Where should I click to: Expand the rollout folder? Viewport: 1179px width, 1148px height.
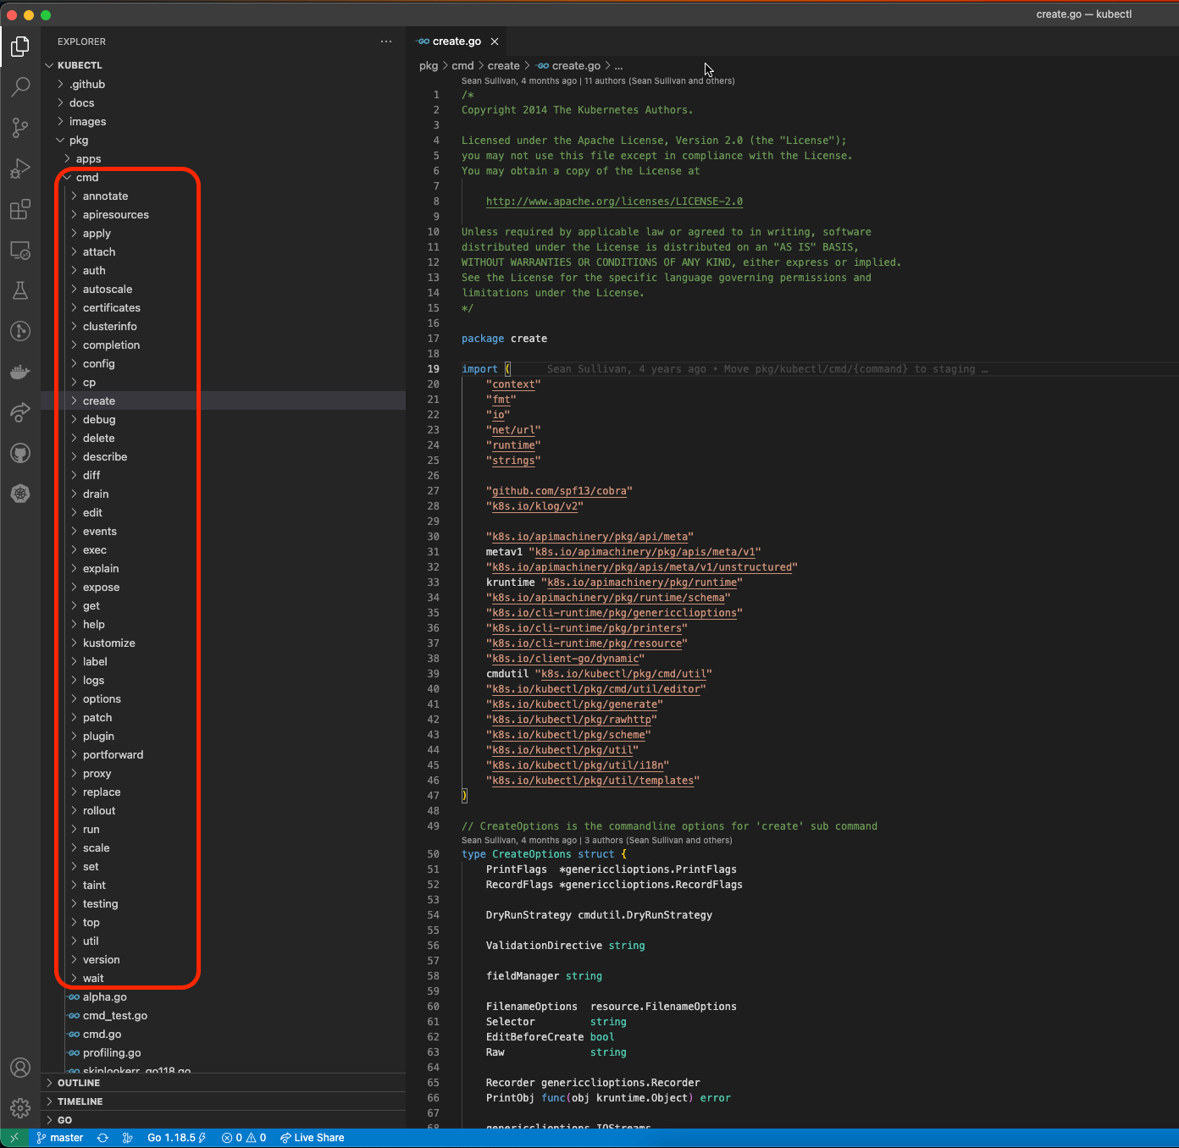point(224,810)
